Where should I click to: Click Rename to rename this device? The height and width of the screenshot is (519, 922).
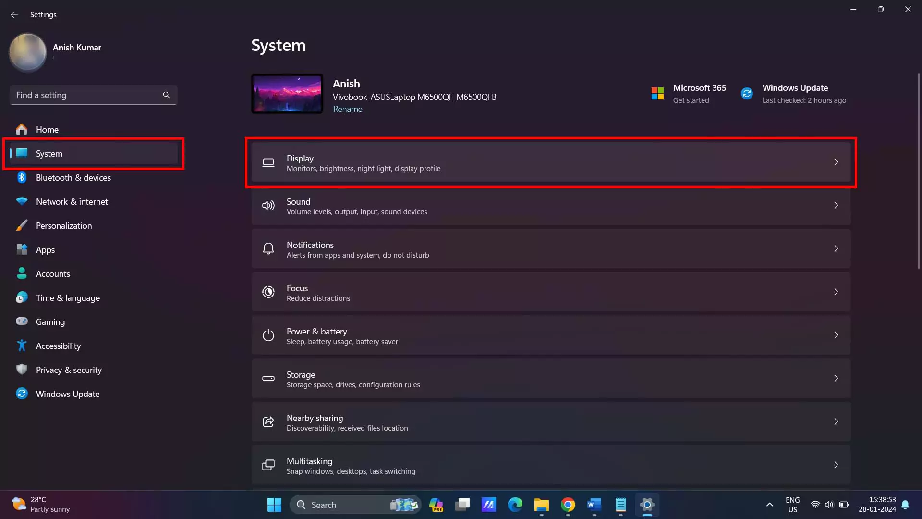[347, 109]
